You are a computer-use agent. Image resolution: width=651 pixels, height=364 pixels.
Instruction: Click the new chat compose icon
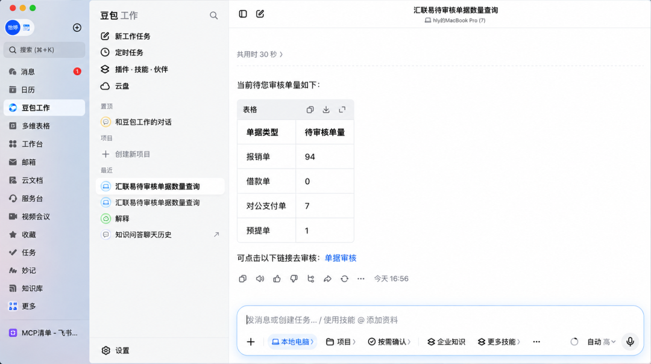click(x=260, y=14)
